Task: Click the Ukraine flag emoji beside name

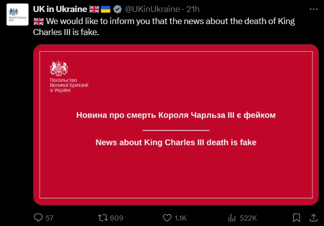Action: point(106,9)
